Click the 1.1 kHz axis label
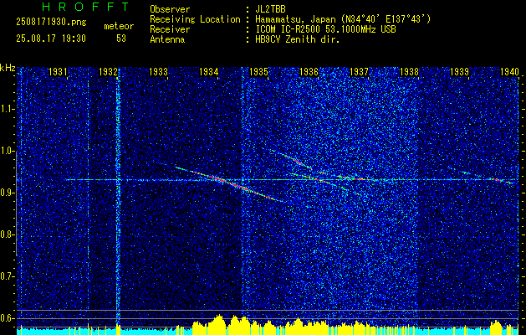The width and height of the screenshot is (526, 335). (x=8, y=109)
